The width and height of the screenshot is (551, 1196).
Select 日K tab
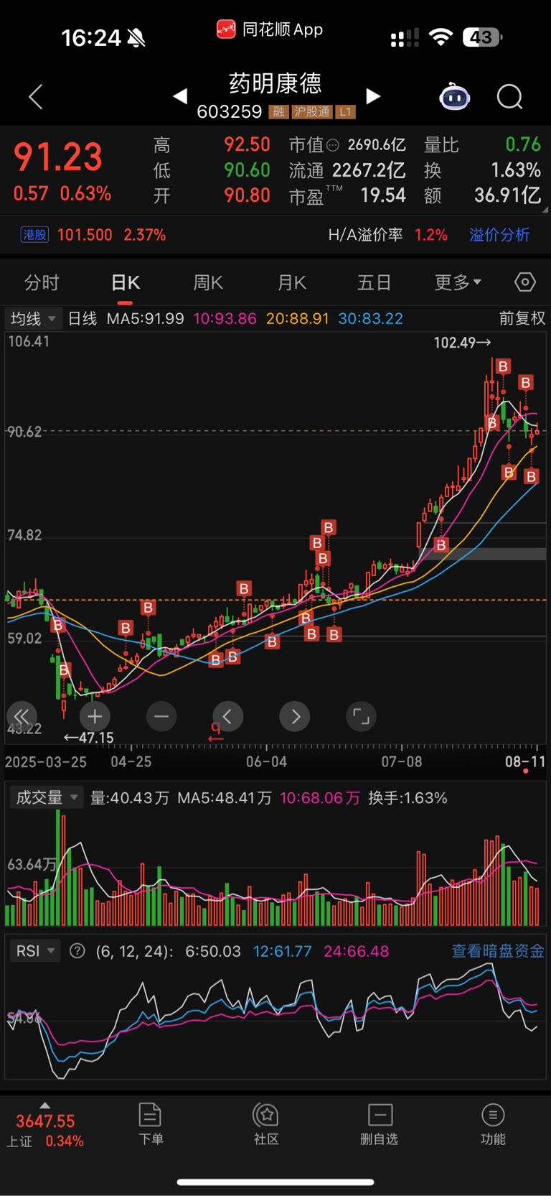126,282
